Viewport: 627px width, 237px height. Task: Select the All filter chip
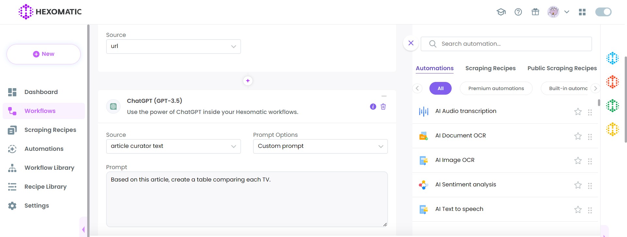point(441,88)
